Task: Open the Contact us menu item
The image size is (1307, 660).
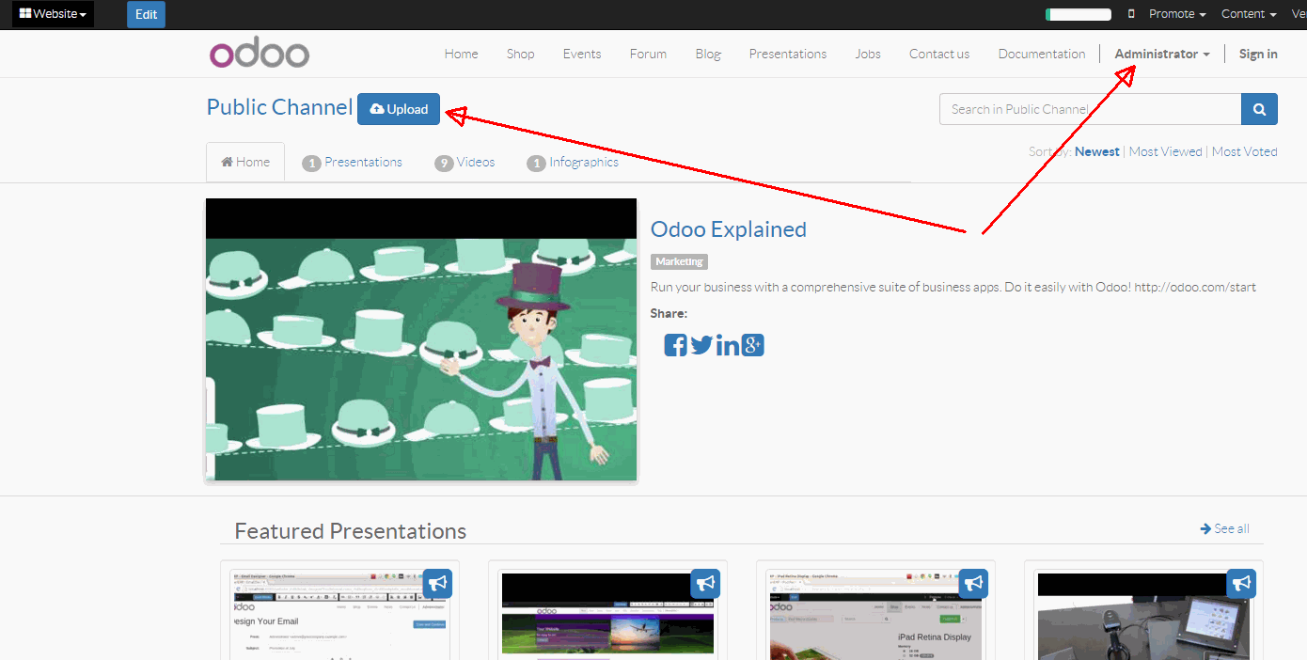Action: tap(939, 54)
